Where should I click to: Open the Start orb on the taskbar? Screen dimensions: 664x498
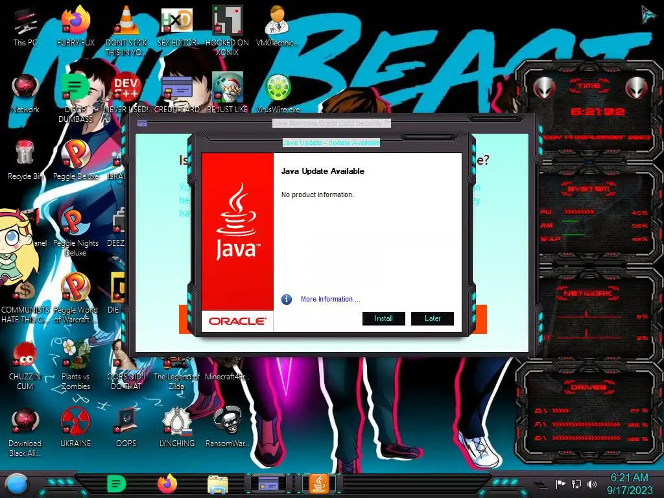pyautogui.click(x=17, y=484)
